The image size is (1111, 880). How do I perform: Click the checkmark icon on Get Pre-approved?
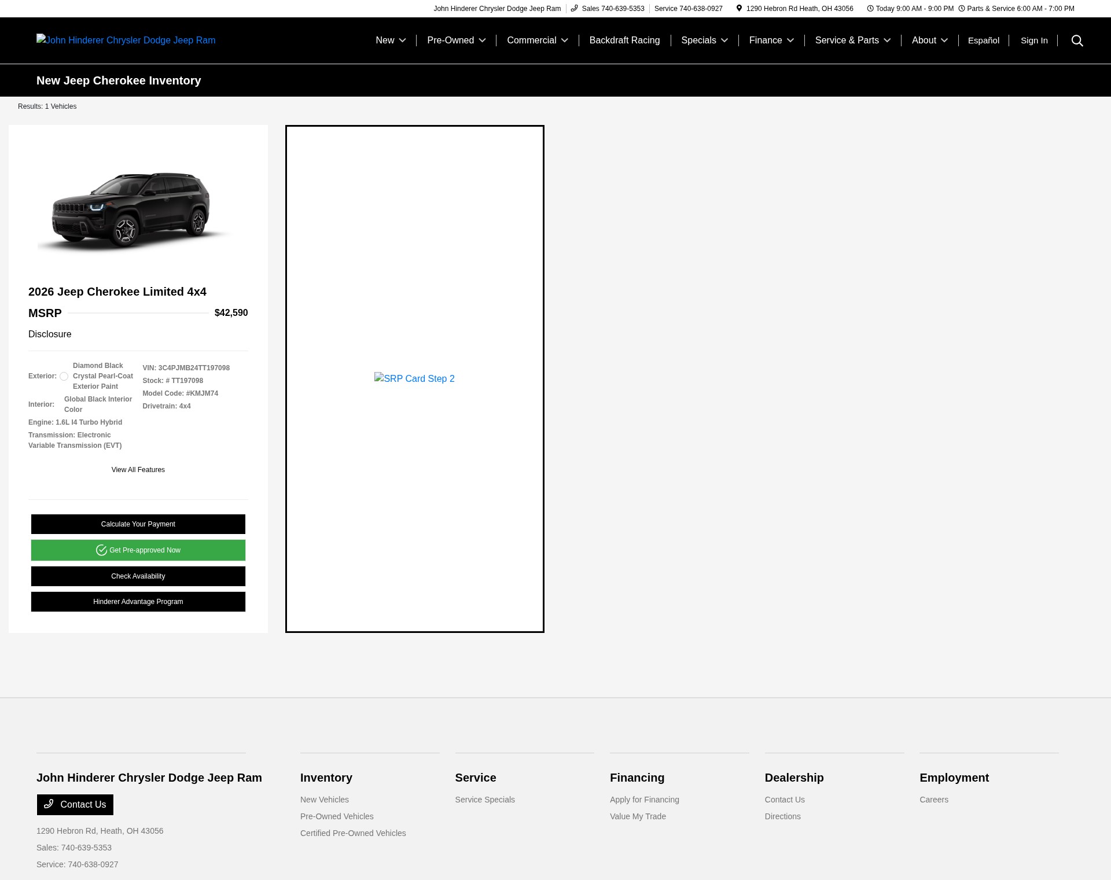coord(101,550)
